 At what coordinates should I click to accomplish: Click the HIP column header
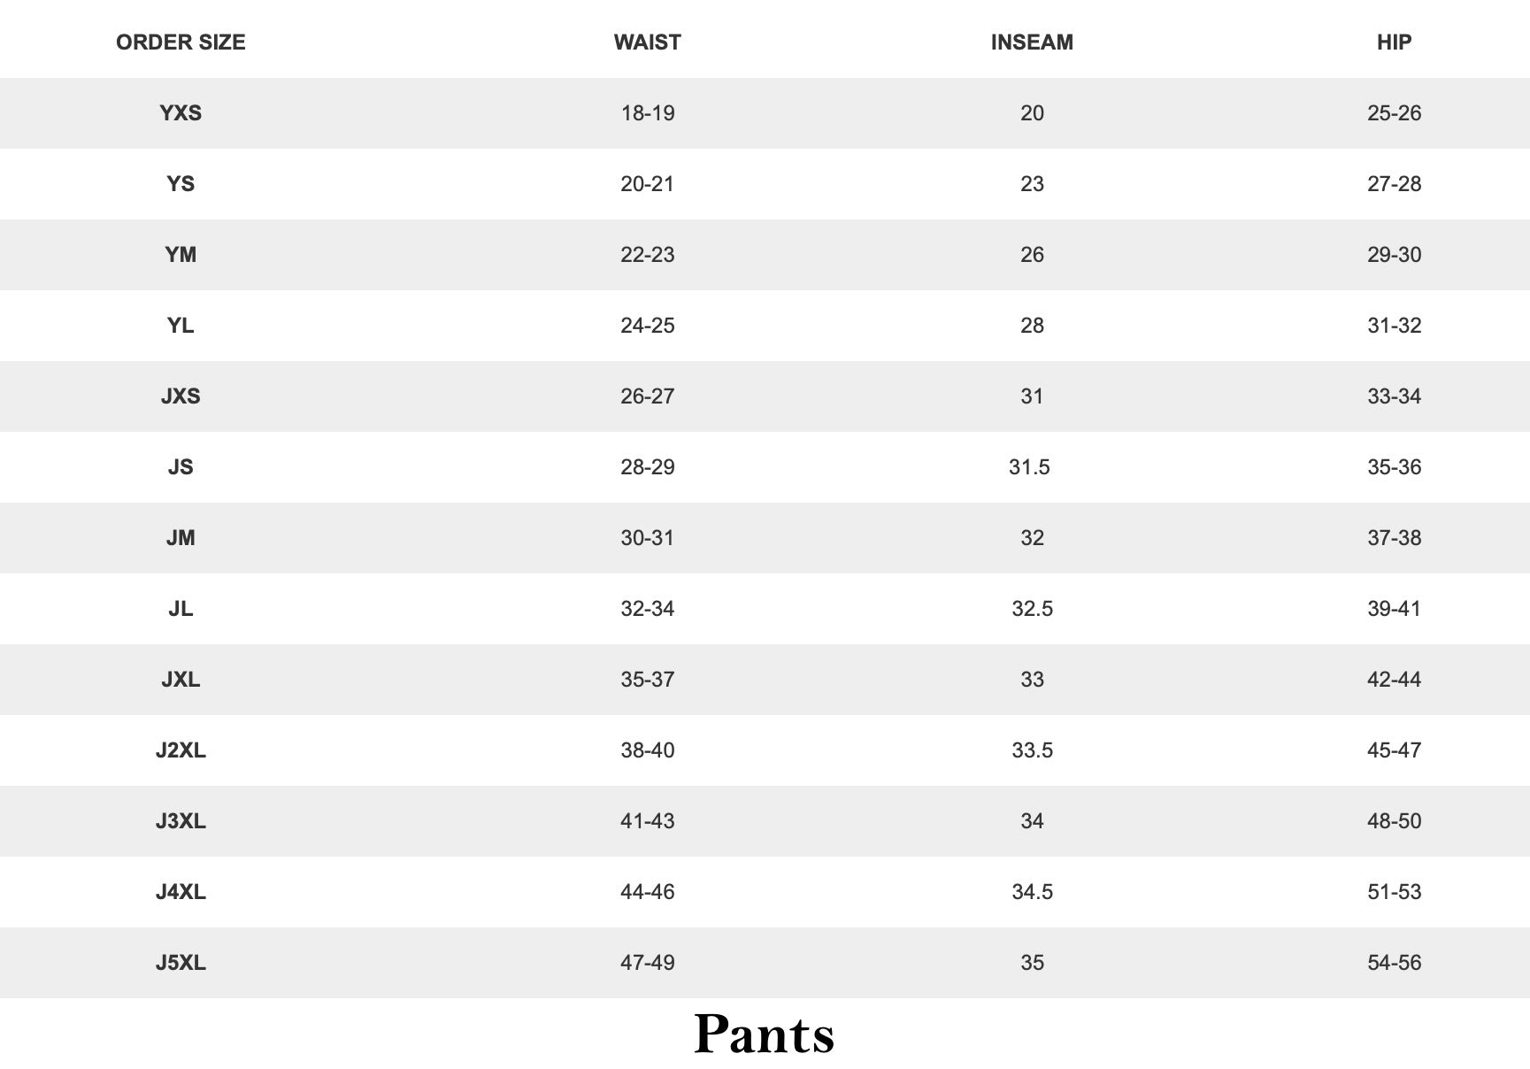1394,42
